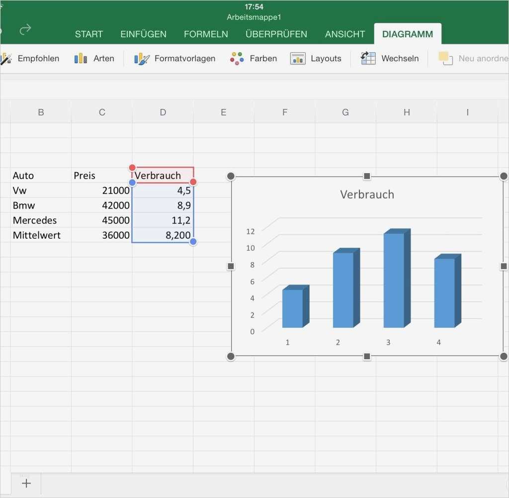
Task: Click the chart title Verbrauch
Action: [367, 194]
